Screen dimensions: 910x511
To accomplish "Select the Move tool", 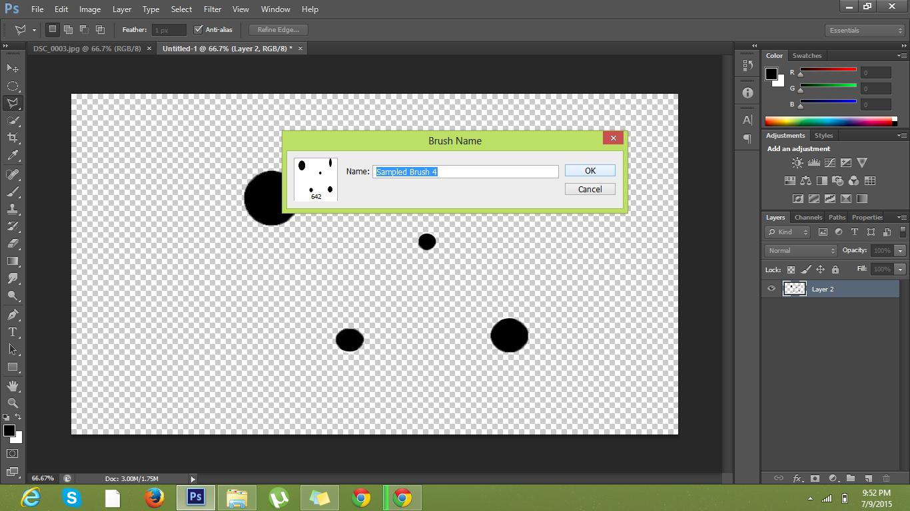I will 13,68.
